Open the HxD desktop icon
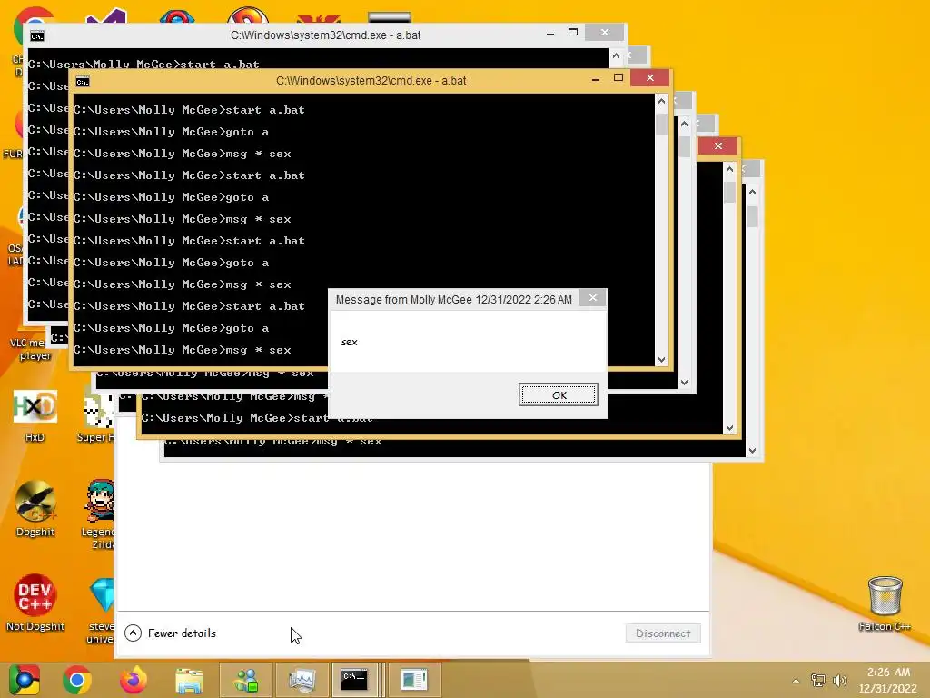930x698 pixels. point(35,414)
